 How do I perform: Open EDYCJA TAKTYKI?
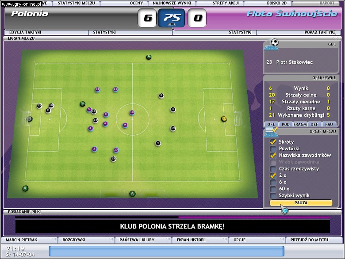tap(46, 32)
